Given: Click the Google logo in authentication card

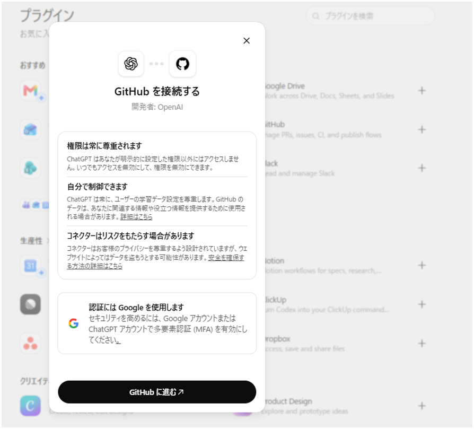Looking at the screenshot, I should pyautogui.click(x=74, y=323).
